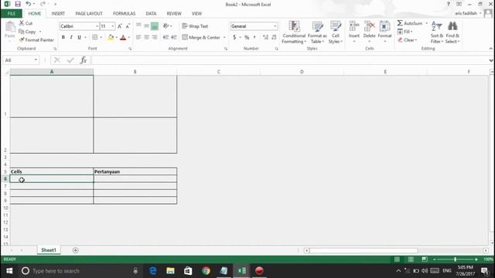Click Find & Select binoculars
The image size is (495, 278).
point(452,32)
